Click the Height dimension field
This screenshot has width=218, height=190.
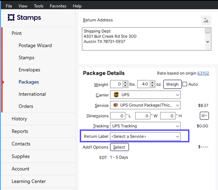(x=168, y=116)
